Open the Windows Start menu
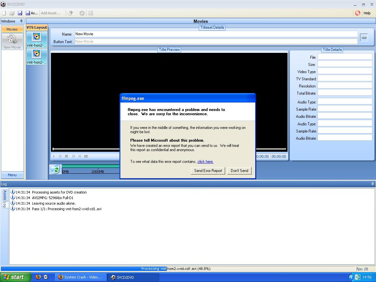This screenshot has width=376, height=282. coord(15,277)
